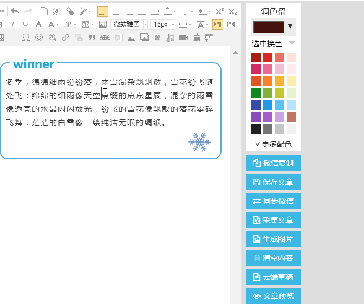Switch to right-to-left text direction

click(x=231, y=24)
